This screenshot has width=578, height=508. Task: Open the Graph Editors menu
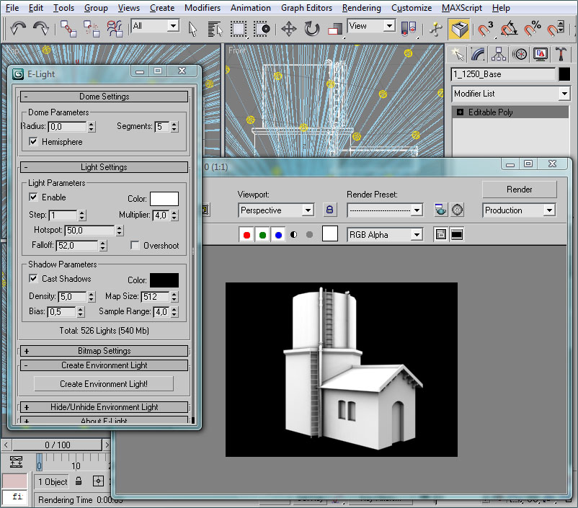306,8
